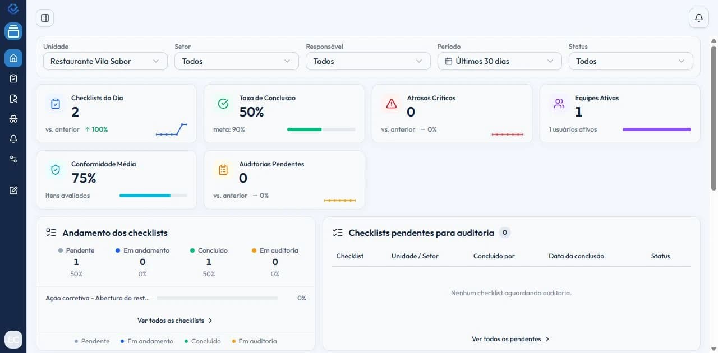Click the Atrasos Críticos warning icon
718x353 pixels.
(x=391, y=104)
